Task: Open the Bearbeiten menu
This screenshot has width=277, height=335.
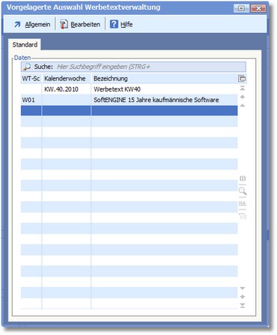Action: tap(85, 25)
